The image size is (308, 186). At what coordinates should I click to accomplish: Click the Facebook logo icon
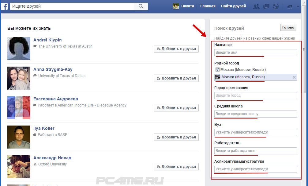click(5, 6)
